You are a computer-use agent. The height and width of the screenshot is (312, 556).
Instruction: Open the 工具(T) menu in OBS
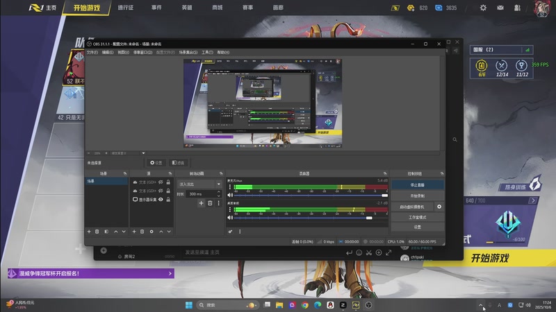tap(207, 53)
